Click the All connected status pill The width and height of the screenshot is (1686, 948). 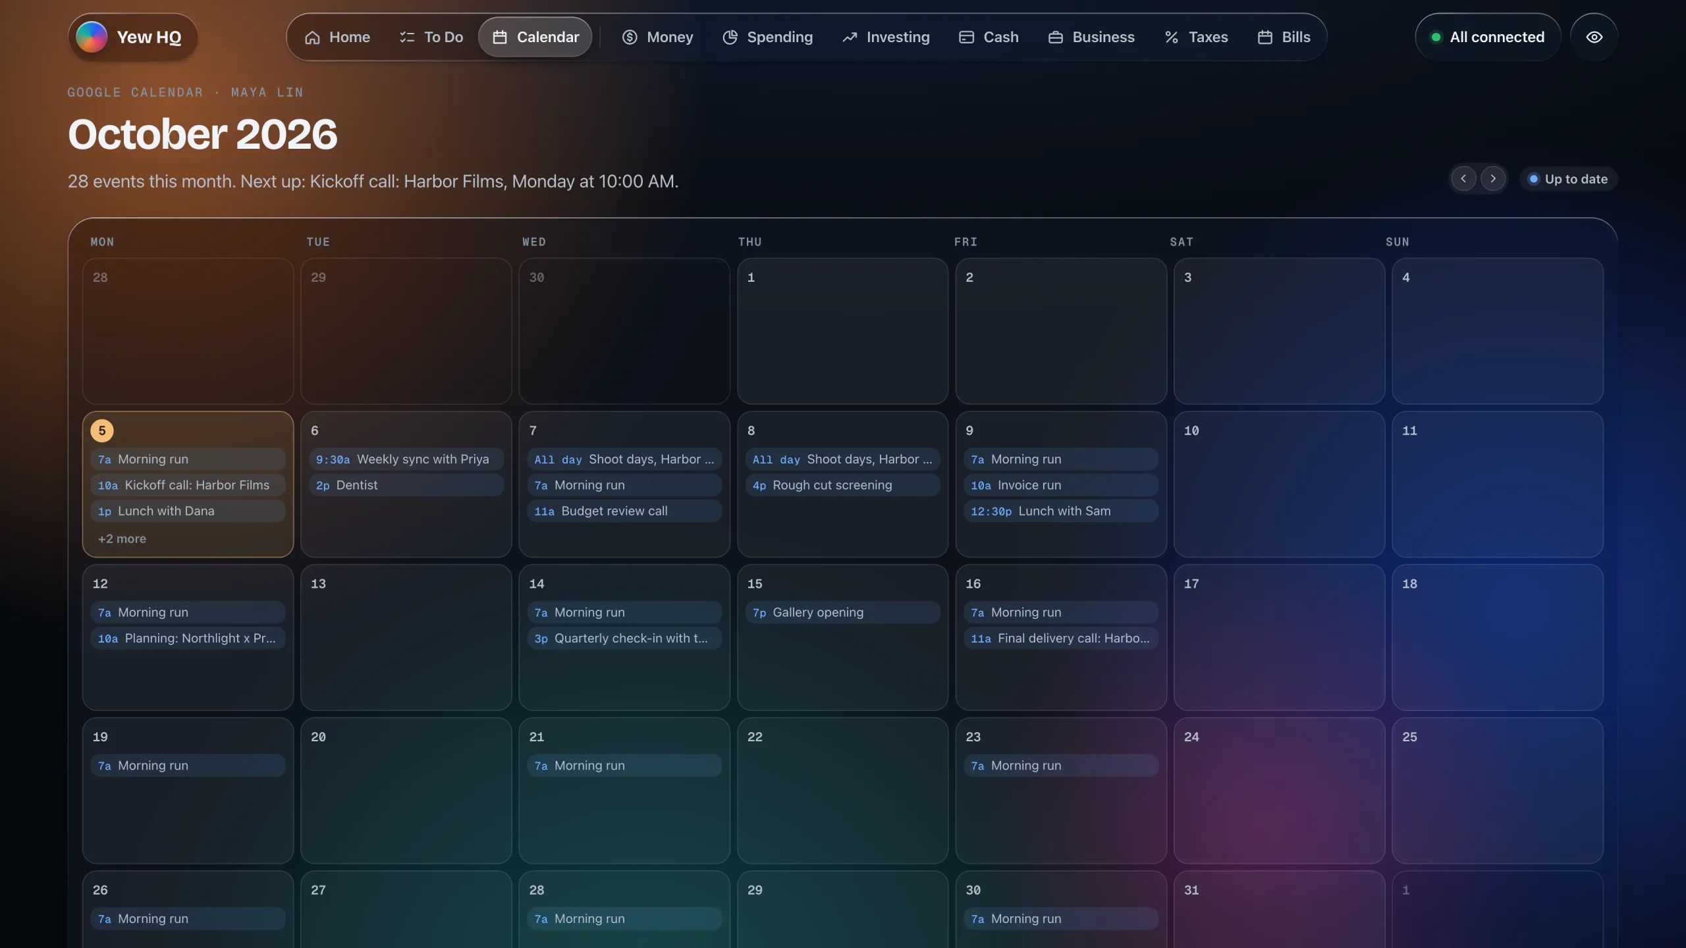[1488, 38]
